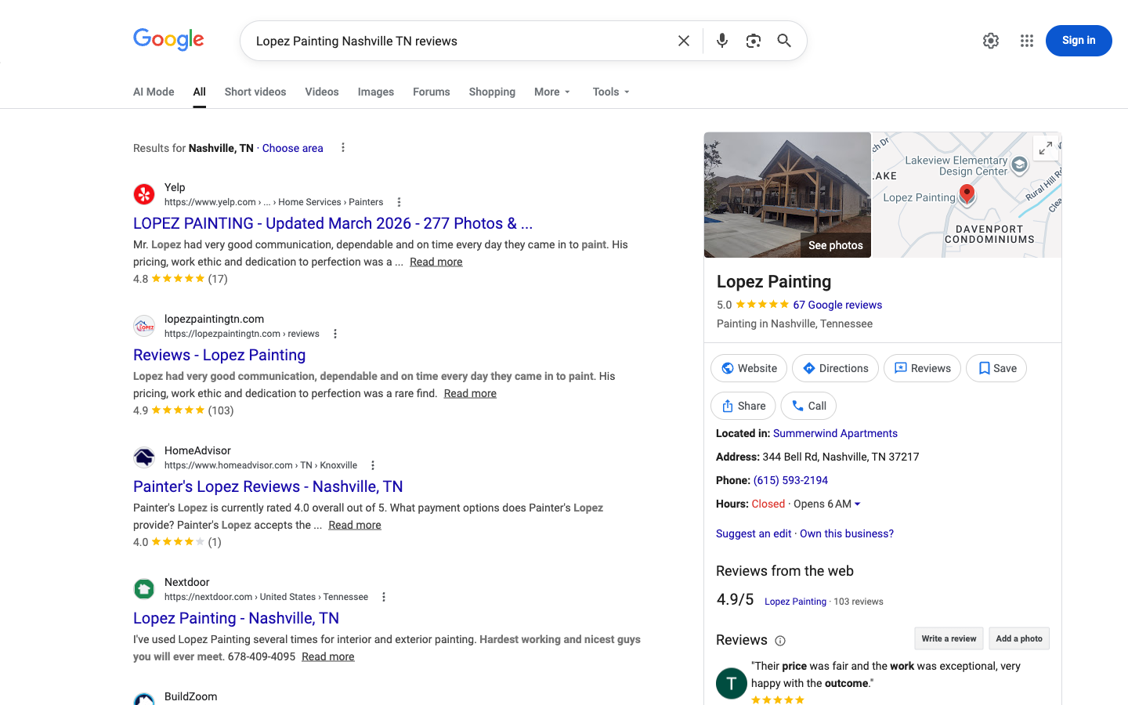Viewport: 1128px width, 705px height.
Task: Click the Sign in button
Action: tap(1079, 40)
